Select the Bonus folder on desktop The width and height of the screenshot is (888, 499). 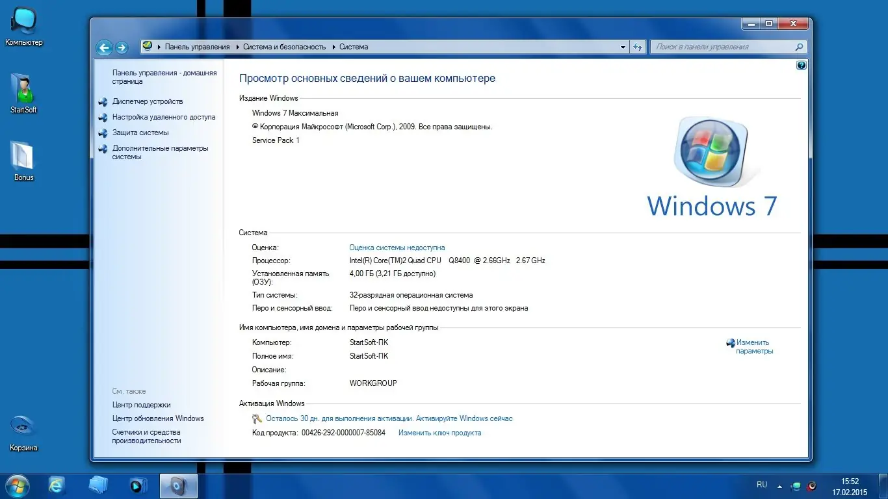click(23, 160)
